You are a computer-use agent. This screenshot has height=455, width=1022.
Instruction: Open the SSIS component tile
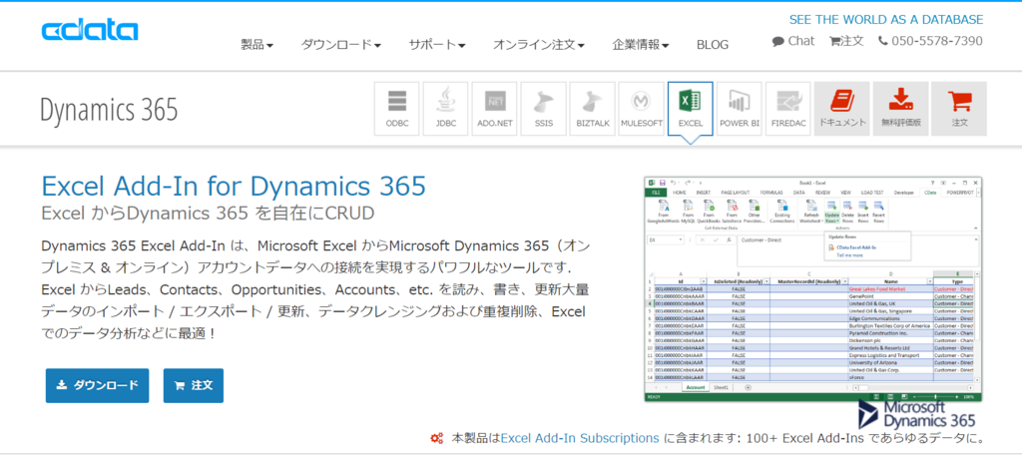pos(544,108)
